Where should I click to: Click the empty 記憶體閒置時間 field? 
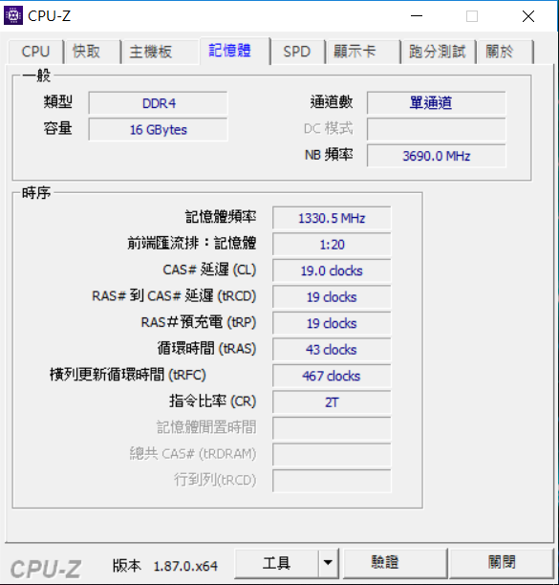(x=332, y=428)
